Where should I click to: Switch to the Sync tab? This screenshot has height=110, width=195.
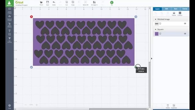175,9
